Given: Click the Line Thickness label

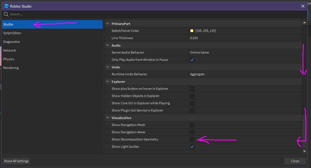Looking at the screenshot, I should coord(122,38).
